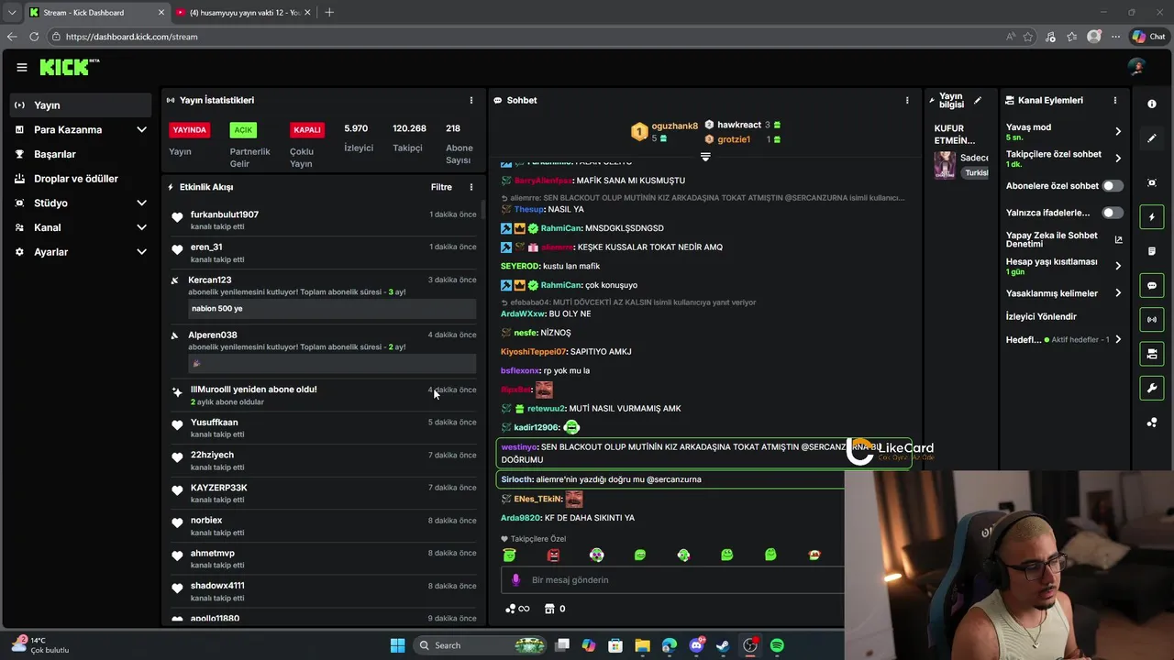Click the info icon in right rail
Image resolution: width=1174 pixels, height=660 pixels.
(1152, 104)
